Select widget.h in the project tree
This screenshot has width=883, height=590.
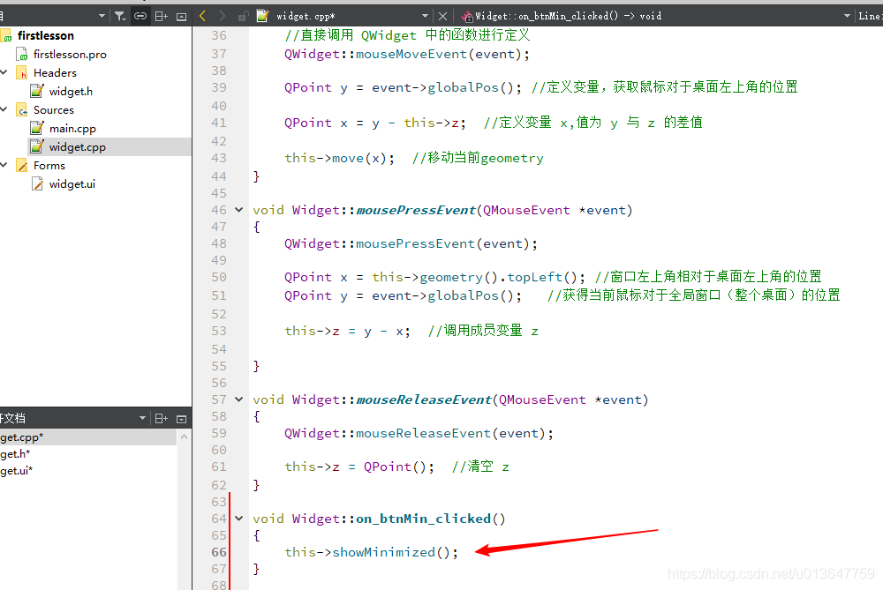coord(71,92)
